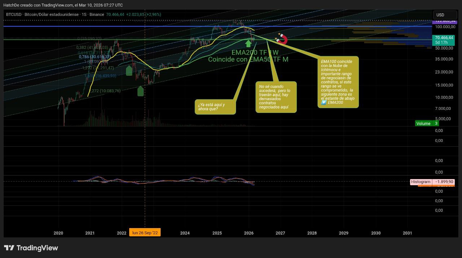This screenshot has height=258, width=462.
Task: Select the 'EMA100 coincide' callout note
Action: (338, 82)
